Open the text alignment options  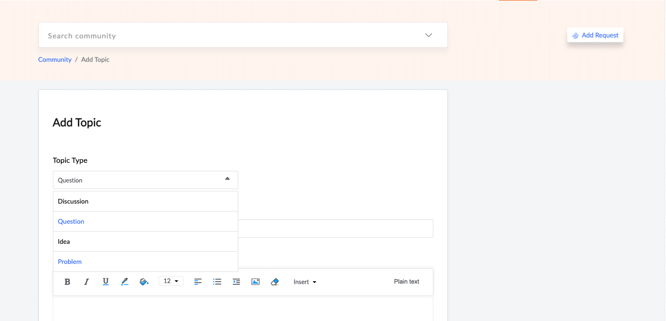click(x=198, y=282)
